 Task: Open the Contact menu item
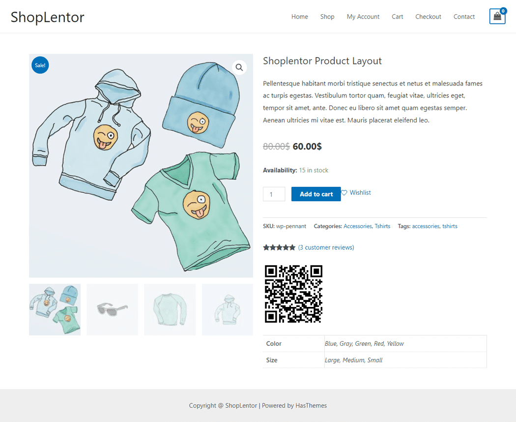pyautogui.click(x=464, y=16)
